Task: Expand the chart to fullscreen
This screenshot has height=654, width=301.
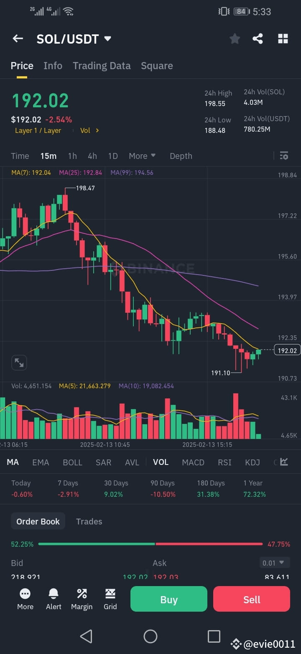Action: 18,362
